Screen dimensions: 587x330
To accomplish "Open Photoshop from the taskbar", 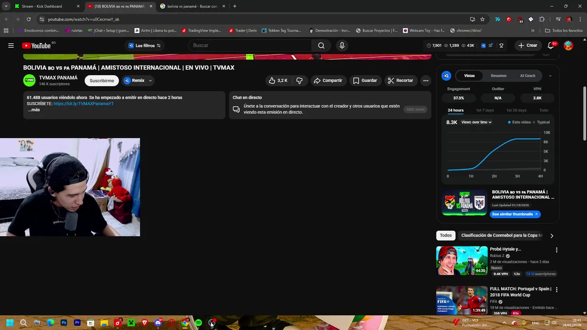I will pyautogui.click(x=64, y=323).
